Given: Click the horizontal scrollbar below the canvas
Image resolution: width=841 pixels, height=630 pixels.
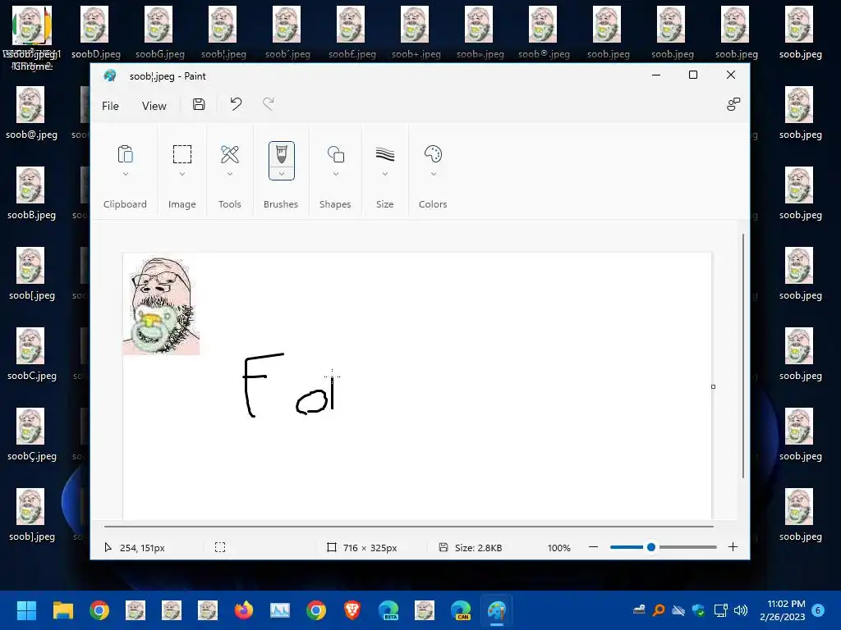Looking at the screenshot, I should [x=409, y=526].
